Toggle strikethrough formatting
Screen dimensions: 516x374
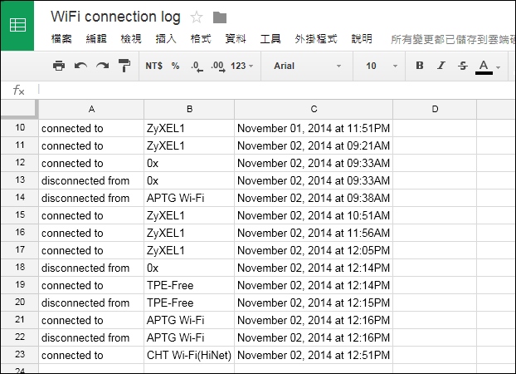click(x=463, y=66)
